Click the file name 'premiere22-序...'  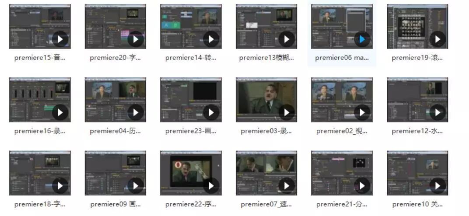pos(191,204)
